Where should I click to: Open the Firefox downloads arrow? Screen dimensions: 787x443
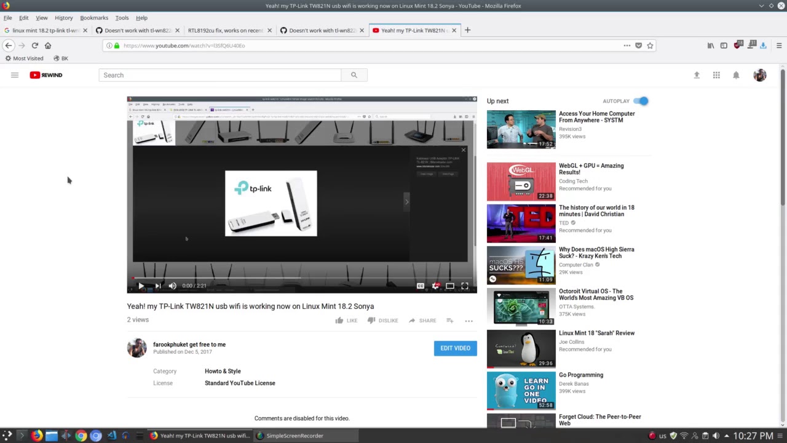(x=763, y=46)
